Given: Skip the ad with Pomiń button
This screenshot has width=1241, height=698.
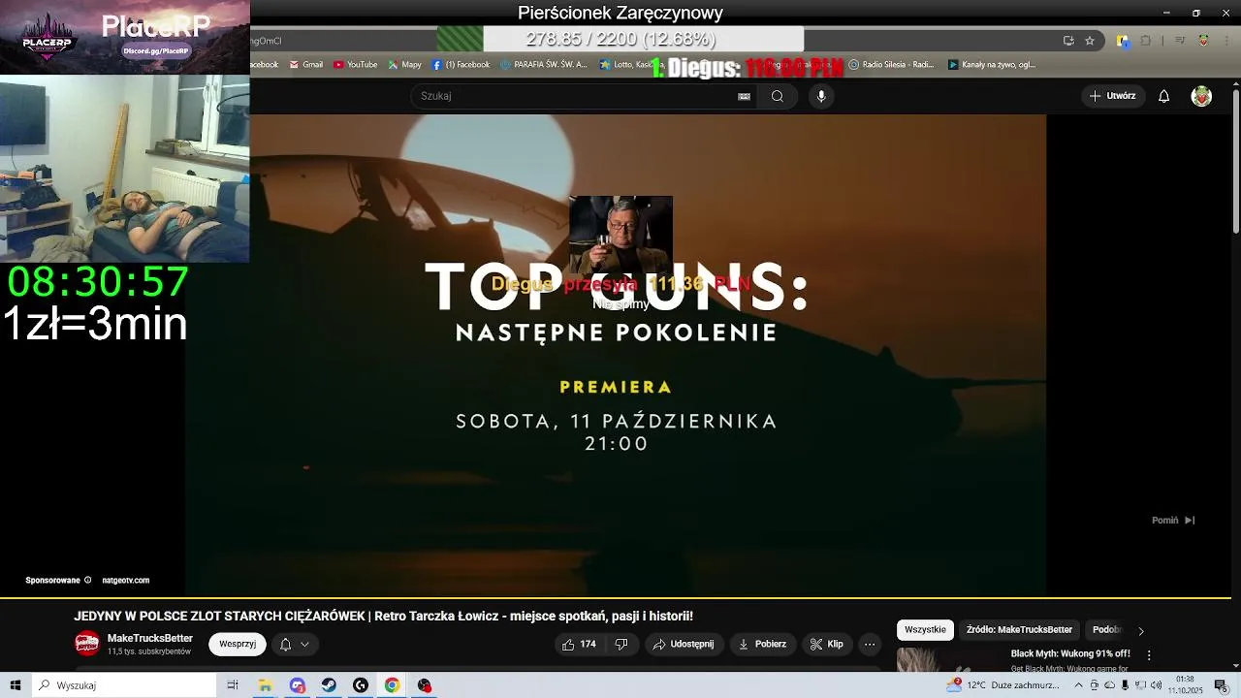Looking at the screenshot, I should pos(1172,521).
